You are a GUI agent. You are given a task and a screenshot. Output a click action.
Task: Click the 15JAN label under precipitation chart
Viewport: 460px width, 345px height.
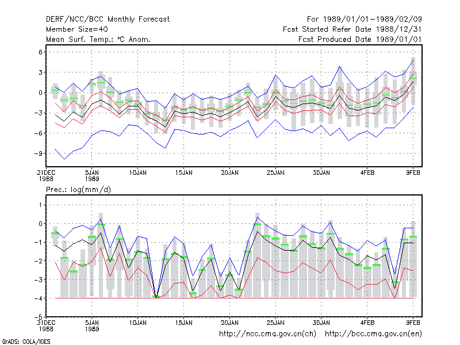click(x=183, y=323)
